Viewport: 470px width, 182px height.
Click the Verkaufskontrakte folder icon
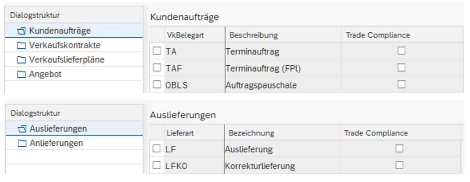(x=22, y=45)
